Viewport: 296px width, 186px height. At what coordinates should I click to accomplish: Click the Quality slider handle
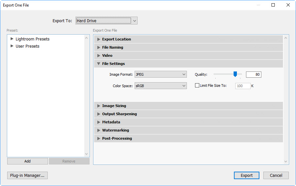pyautogui.click(x=235, y=74)
